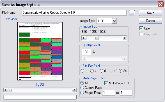Go to previous preview page with left arrow
This screenshot has height=102, width=165.
coord(6,90)
